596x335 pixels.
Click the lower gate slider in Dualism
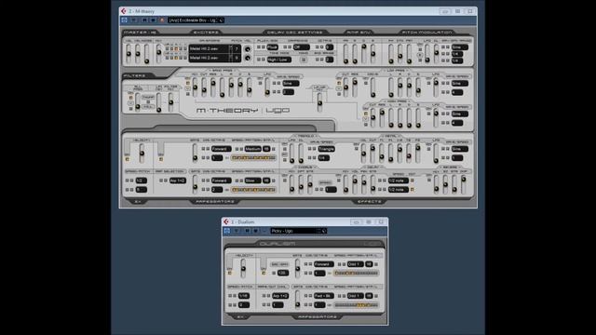[x=298, y=300]
